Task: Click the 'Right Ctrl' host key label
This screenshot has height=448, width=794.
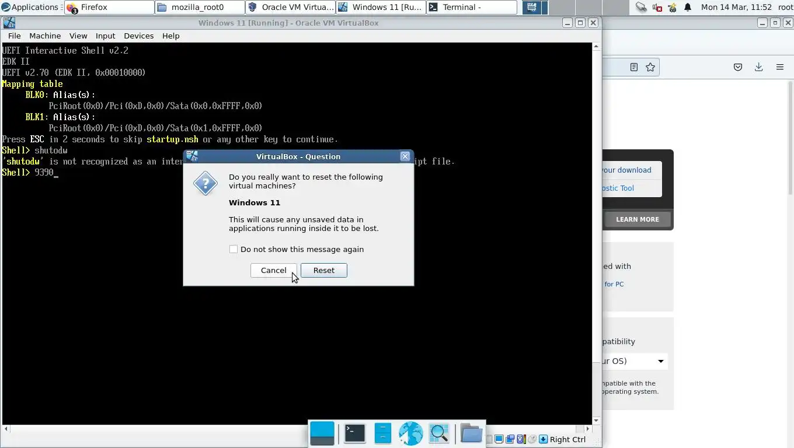Action: tap(567, 439)
